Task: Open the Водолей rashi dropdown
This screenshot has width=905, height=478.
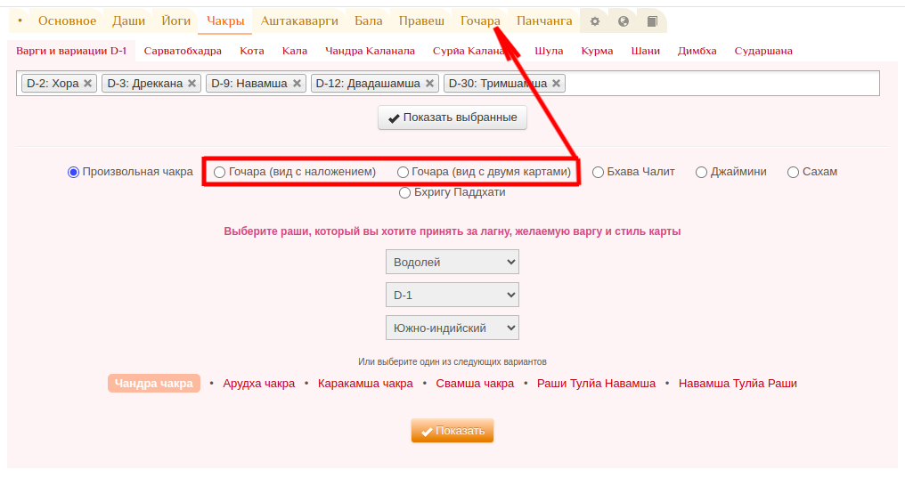Action: pyautogui.click(x=452, y=262)
